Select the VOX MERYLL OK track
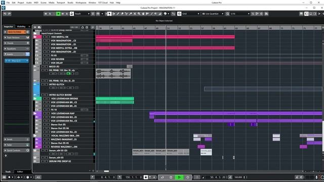This screenshot has width=324, height=182. 60,37
